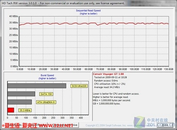Click the Average read 34.2 MB/s text
The image size is (177, 130).
(x=107, y=87)
